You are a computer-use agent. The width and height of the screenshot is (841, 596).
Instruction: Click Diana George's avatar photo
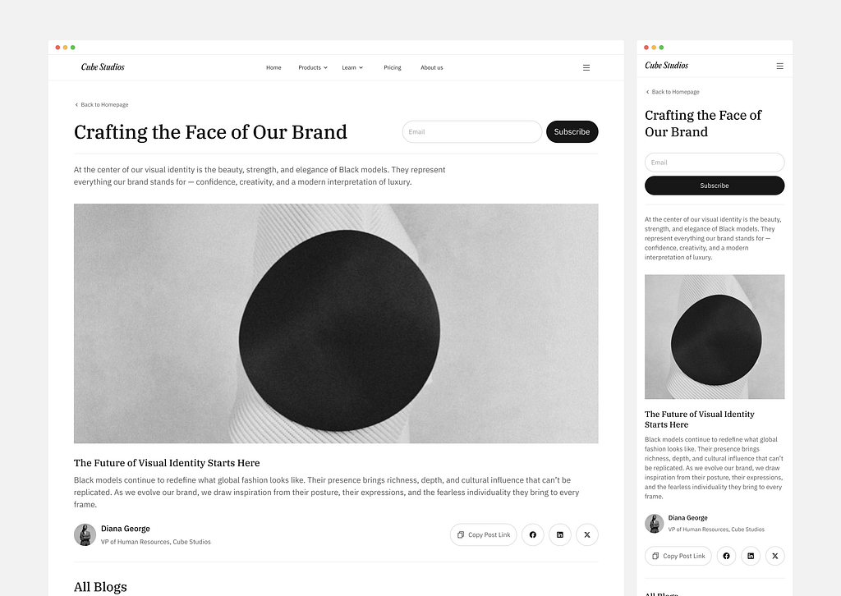click(85, 534)
